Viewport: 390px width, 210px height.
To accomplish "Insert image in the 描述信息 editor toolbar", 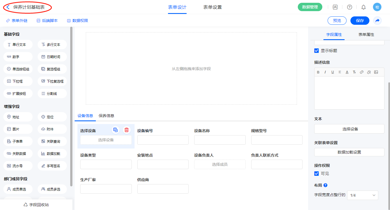I will (376, 72).
